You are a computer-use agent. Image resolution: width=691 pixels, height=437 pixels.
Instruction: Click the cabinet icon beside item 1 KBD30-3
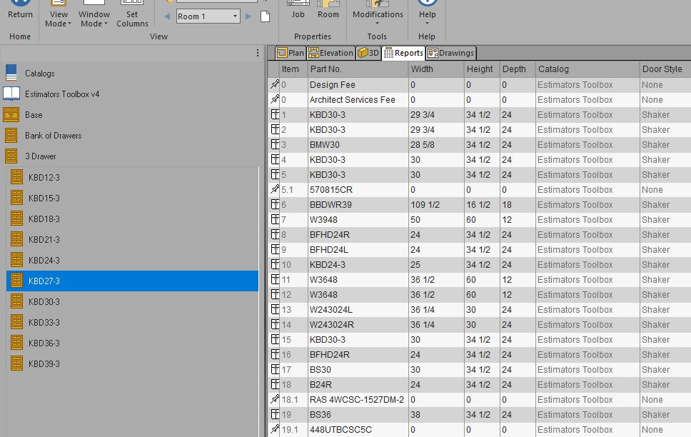point(273,115)
